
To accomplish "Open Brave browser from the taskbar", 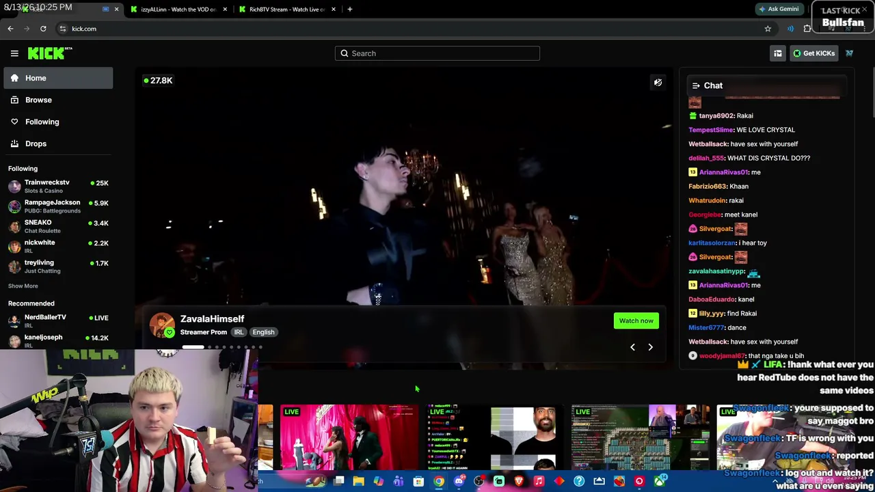I will pyautogui.click(x=519, y=482).
